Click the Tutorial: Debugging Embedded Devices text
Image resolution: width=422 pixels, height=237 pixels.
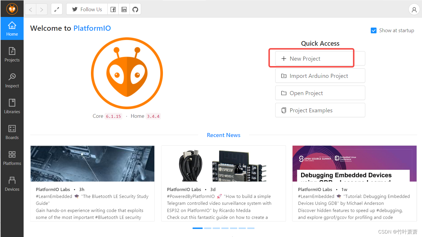[x=354, y=200]
